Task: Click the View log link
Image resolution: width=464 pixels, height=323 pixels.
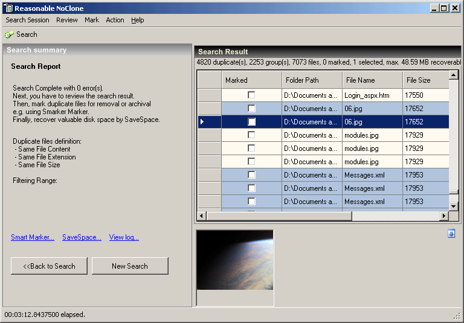Action: click(124, 237)
